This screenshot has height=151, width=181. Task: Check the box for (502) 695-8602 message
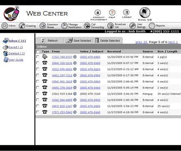point(38,69)
